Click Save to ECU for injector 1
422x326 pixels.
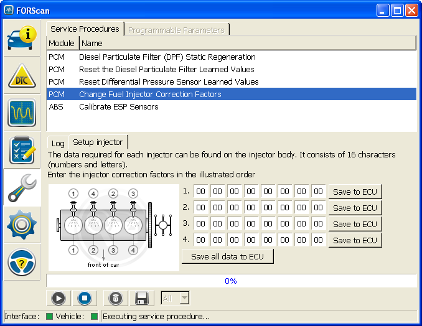coord(355,192)
